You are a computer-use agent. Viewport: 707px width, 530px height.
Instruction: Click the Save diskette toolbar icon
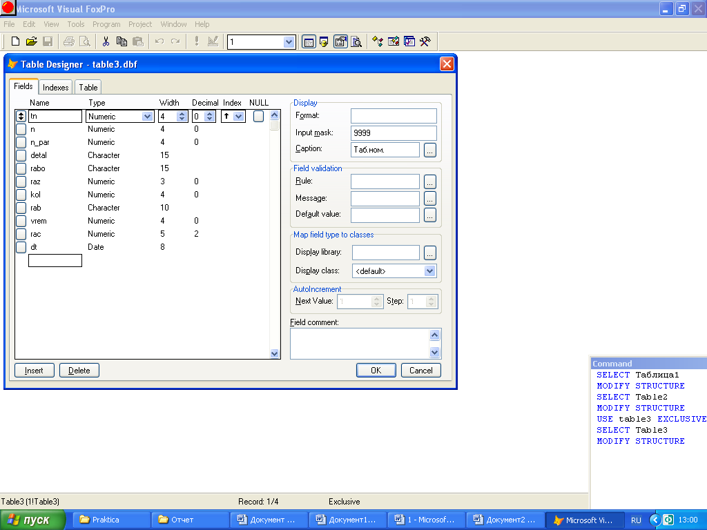(x=48, y=42)
